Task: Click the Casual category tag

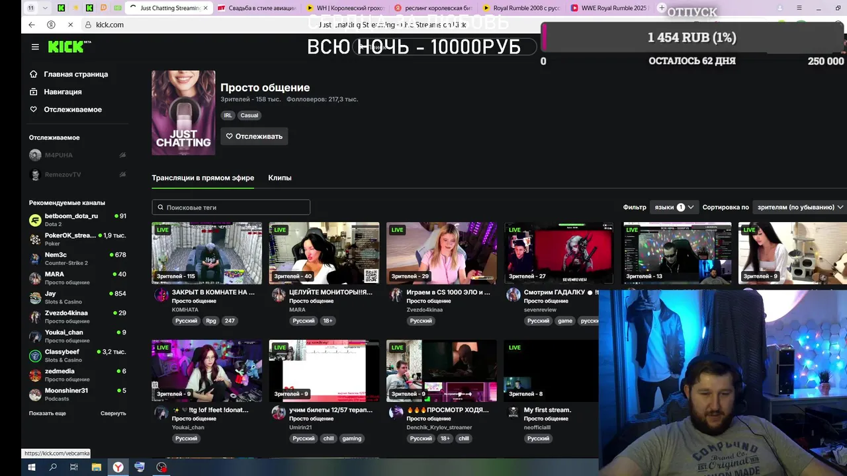Action: (249, 115)
